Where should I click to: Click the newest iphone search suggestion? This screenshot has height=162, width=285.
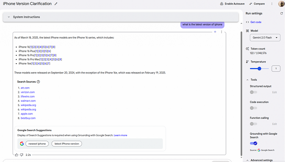37,144
